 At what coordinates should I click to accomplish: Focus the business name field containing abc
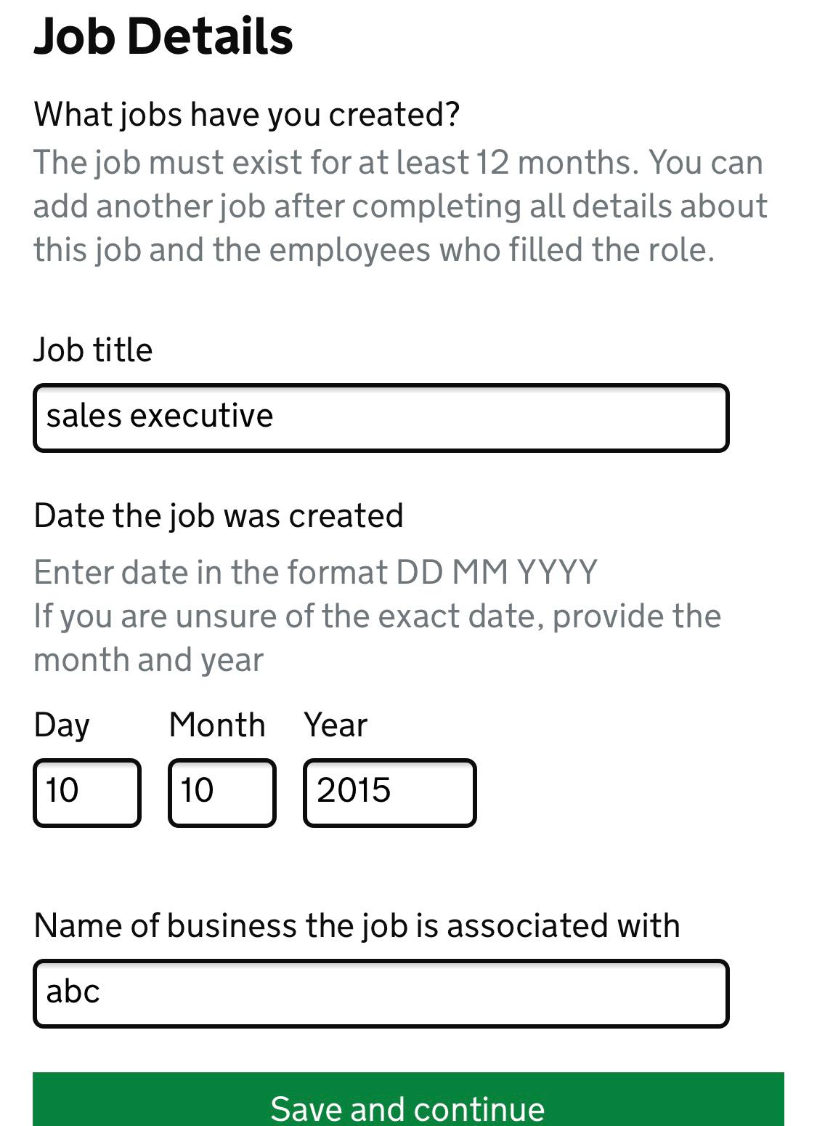(x=381, y=994)
